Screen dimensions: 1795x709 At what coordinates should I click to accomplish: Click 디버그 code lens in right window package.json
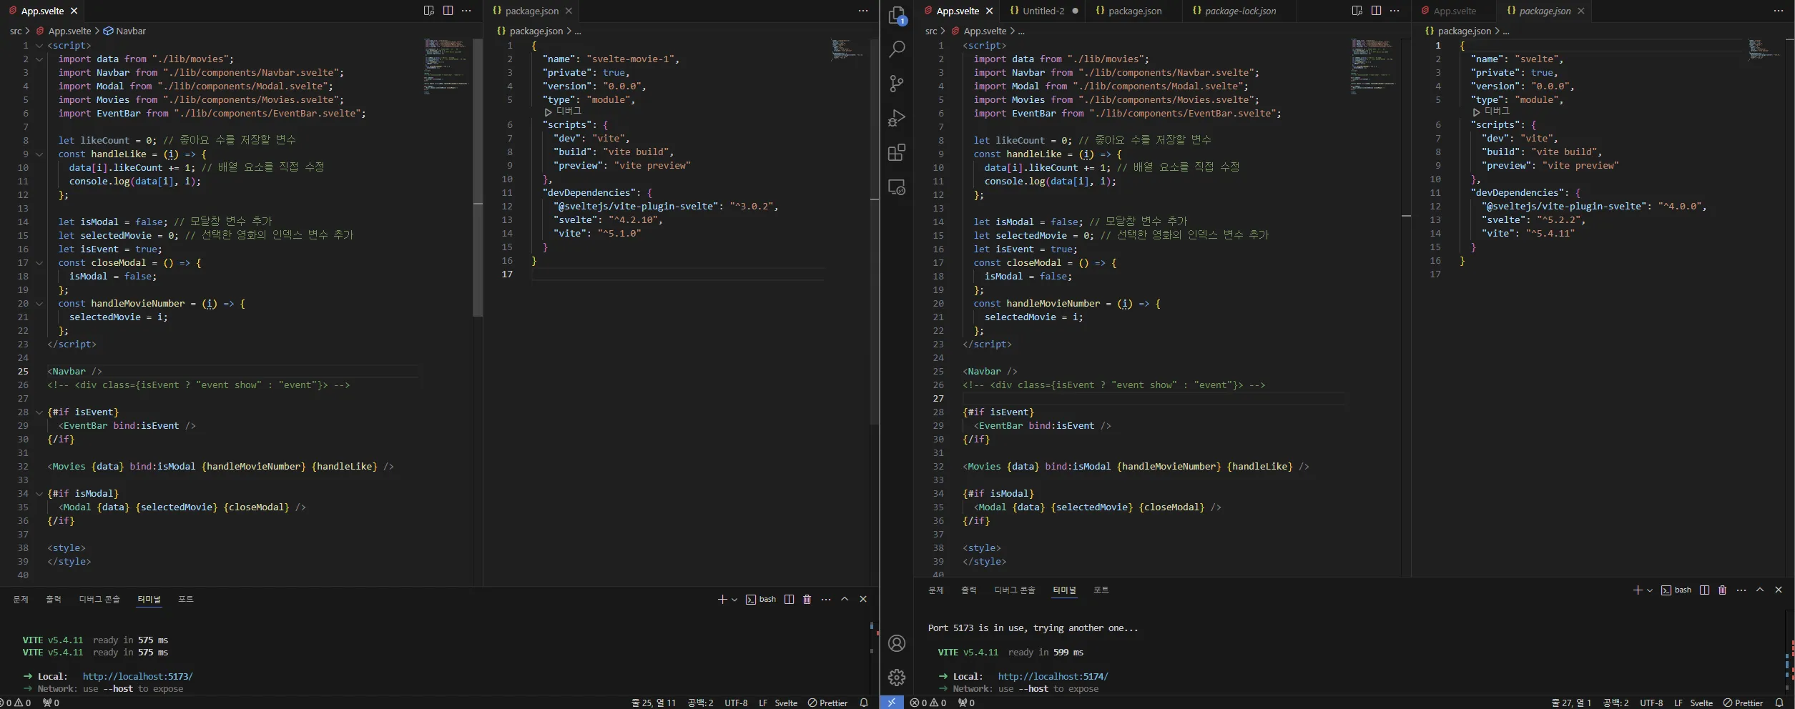pos(1492,111)
